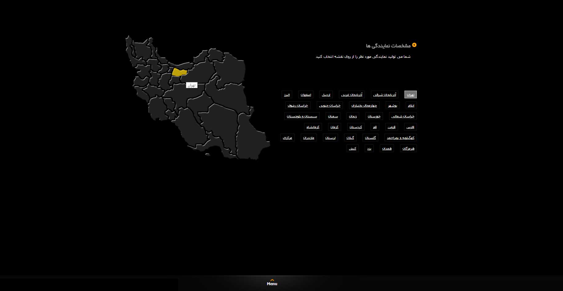Choose the مازندران province link
The width and height of the screenshot is (563, 291).
coord(308,138)
